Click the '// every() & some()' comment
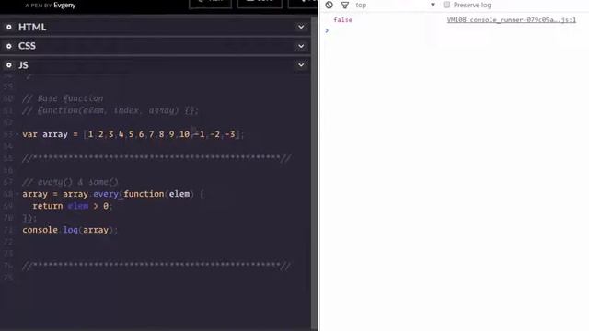The height and width of the screenshot is (331, 589). click(70, 182)
